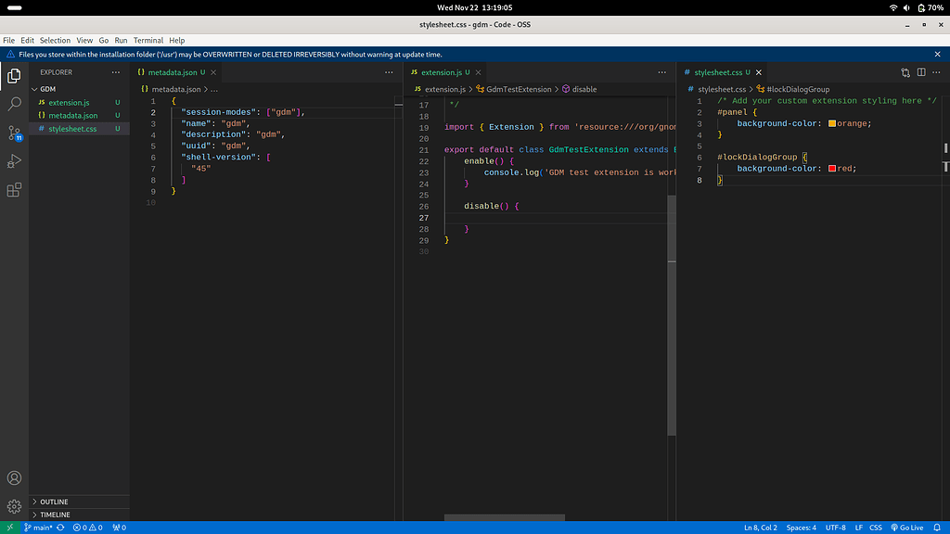This screenshot has height=534, width=950.
Task: Click the Open Changes icon for stylesheet.css
Action: 905,72
